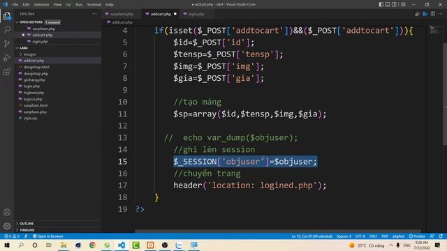Click the taskbar search magnifier
Screen dimensions: 447x251
tap(21, 245)
